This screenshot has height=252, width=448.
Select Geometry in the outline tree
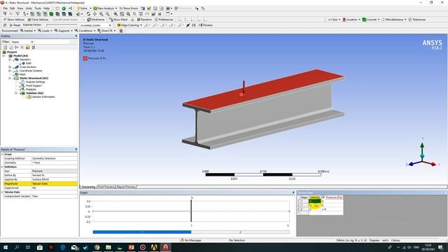pyautogui.click(x=25, y=59)
